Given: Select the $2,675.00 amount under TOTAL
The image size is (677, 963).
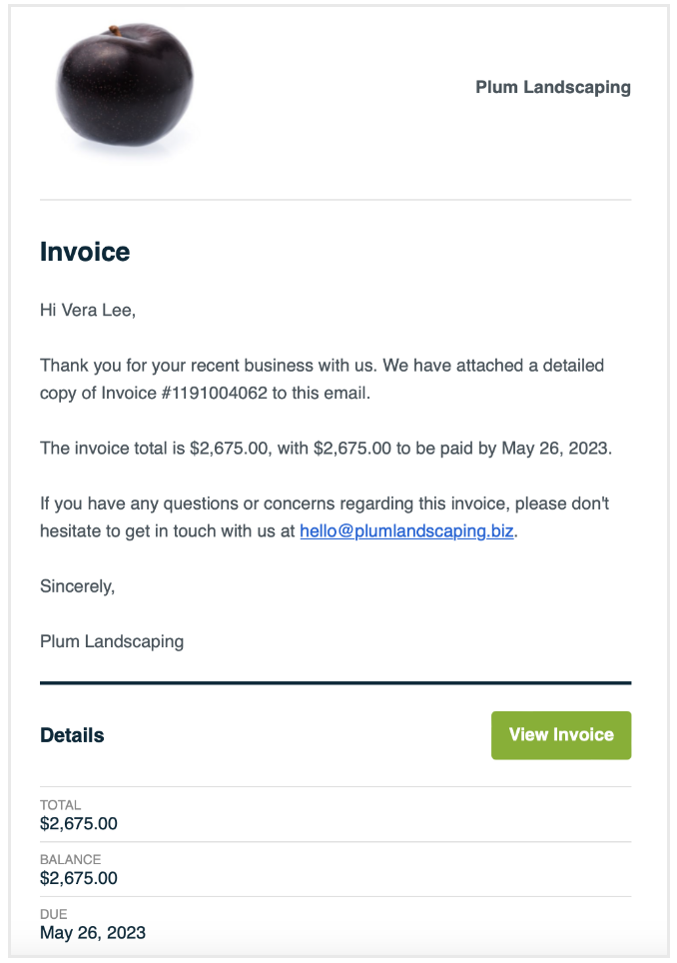Looking at the screenshot, I should coord(79,824).
